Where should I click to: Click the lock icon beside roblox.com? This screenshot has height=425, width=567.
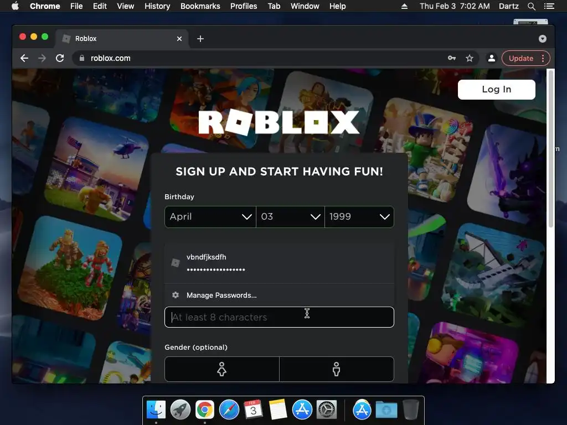tap(82, 58)
